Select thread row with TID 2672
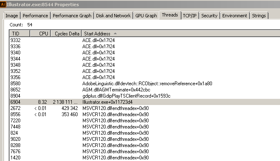 145,108
